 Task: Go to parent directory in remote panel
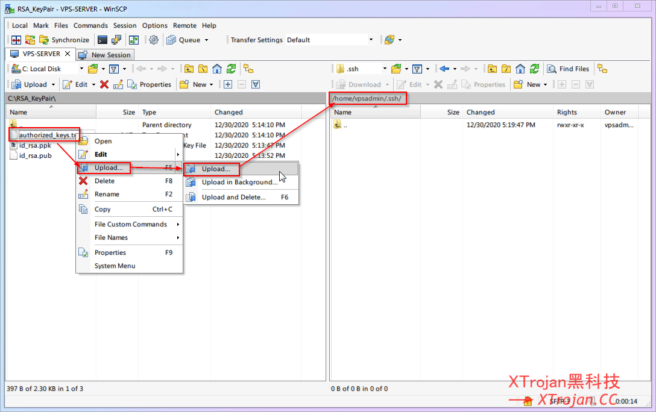tap(493, 69)
